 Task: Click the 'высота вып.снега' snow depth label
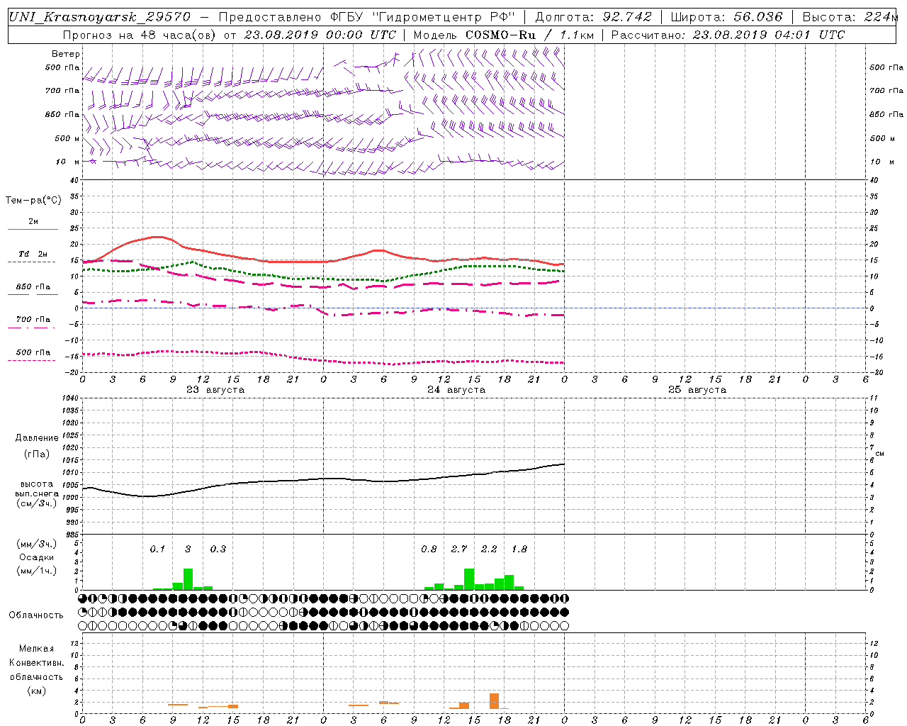(37, 488)
